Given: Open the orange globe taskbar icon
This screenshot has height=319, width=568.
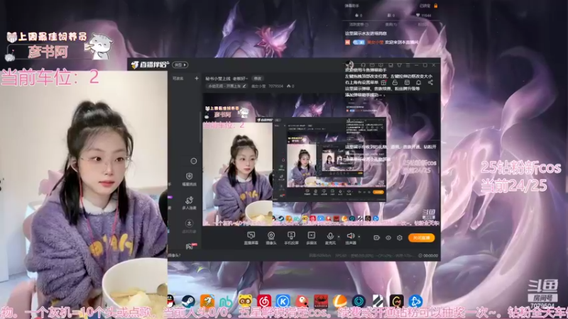Looking at the screenshot, I should (x=340, y=301).
